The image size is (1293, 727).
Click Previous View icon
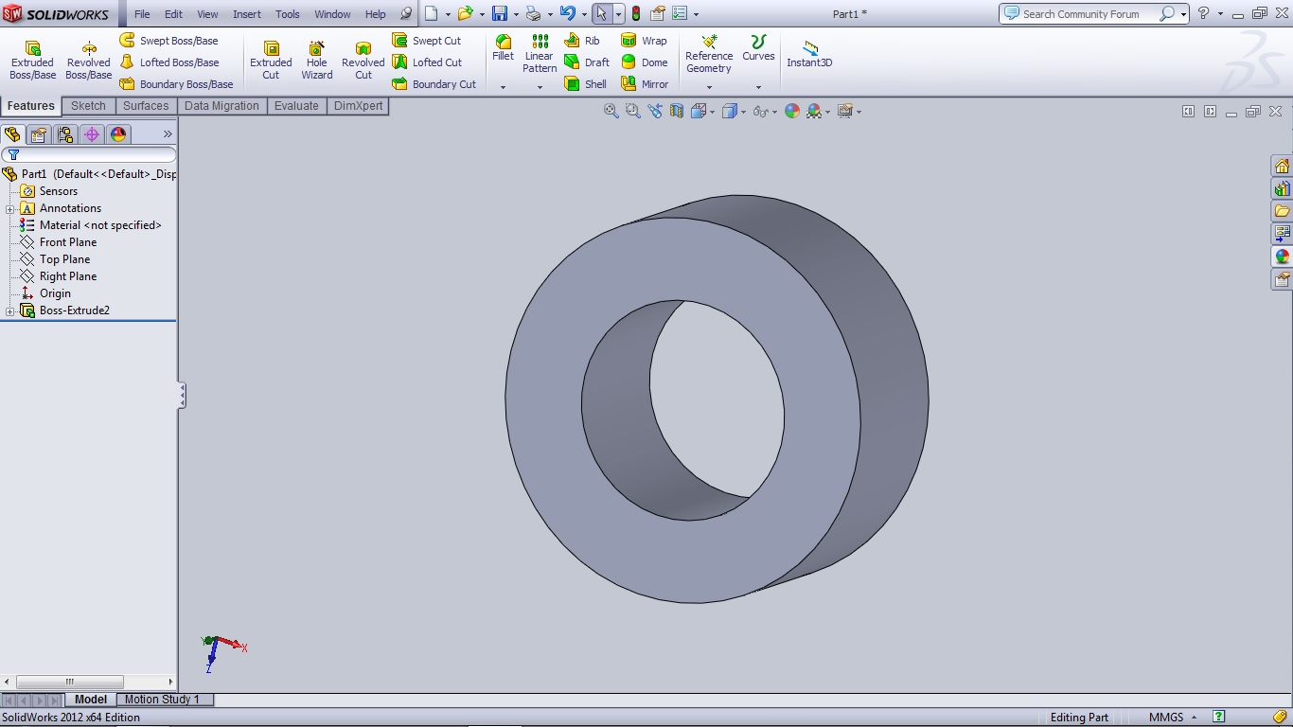pos(655,111)
